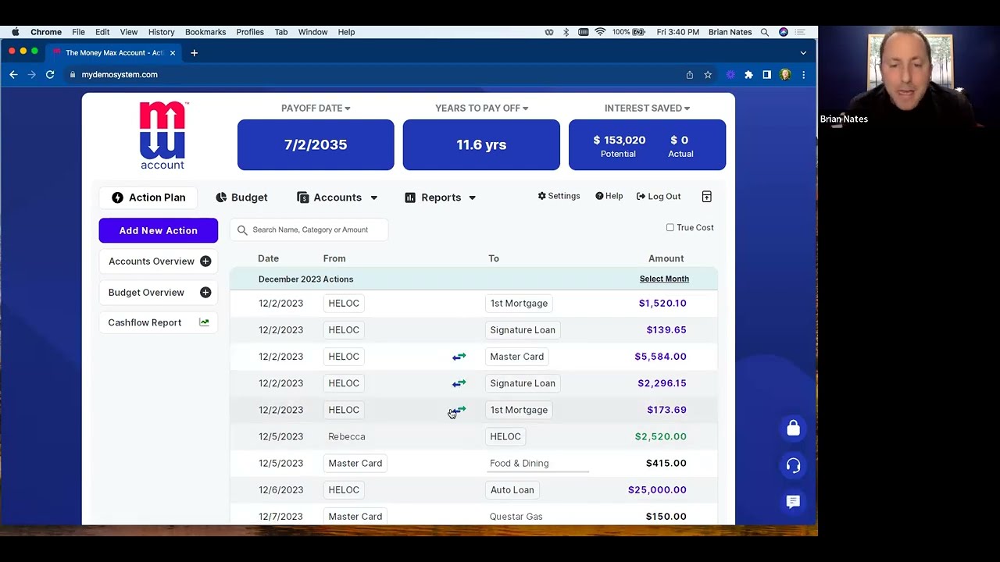Click the Auto Loan account tag
The height and width of the screenshot is (562, 1000).
(x=512, y=490)
